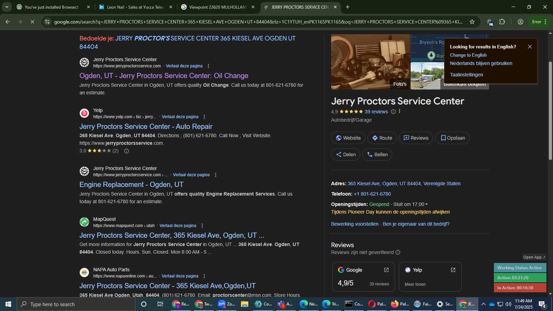Open Engine Replacement - Ogden, UT result

click(131, 185)
